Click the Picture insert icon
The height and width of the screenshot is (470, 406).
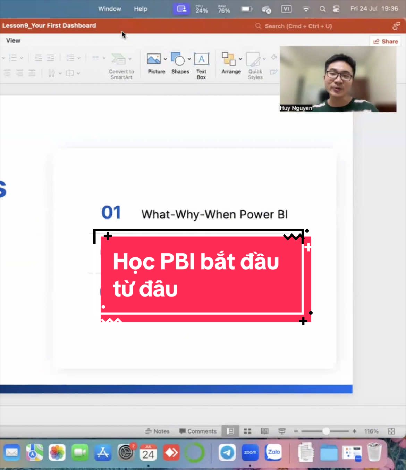153,59
